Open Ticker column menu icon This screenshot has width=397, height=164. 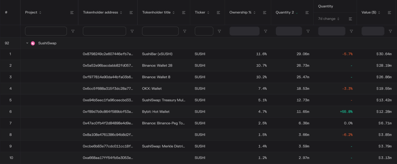click(x=218, y=13)
